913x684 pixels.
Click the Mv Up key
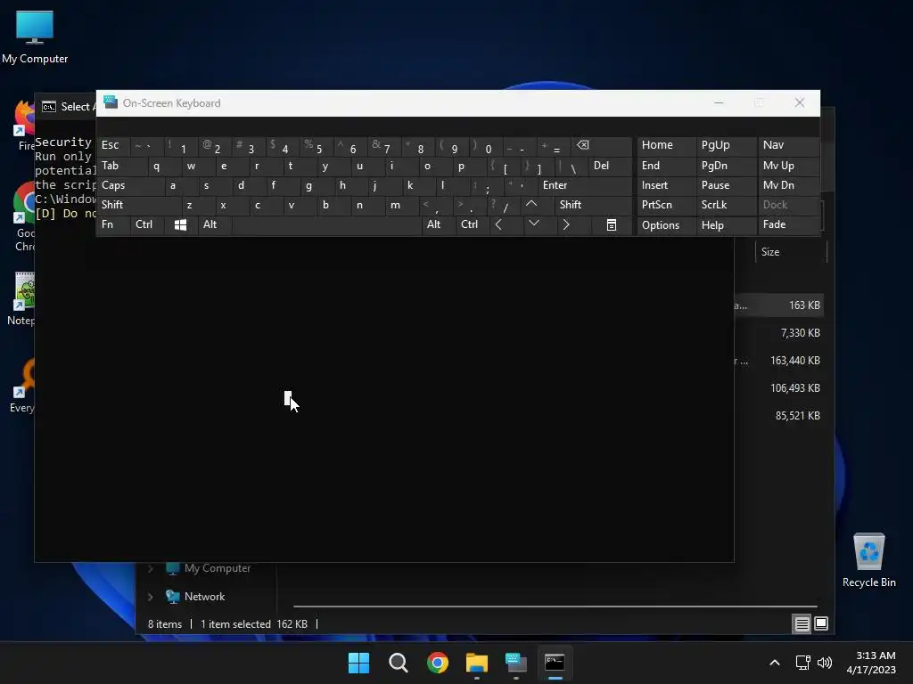coord(788,166)
